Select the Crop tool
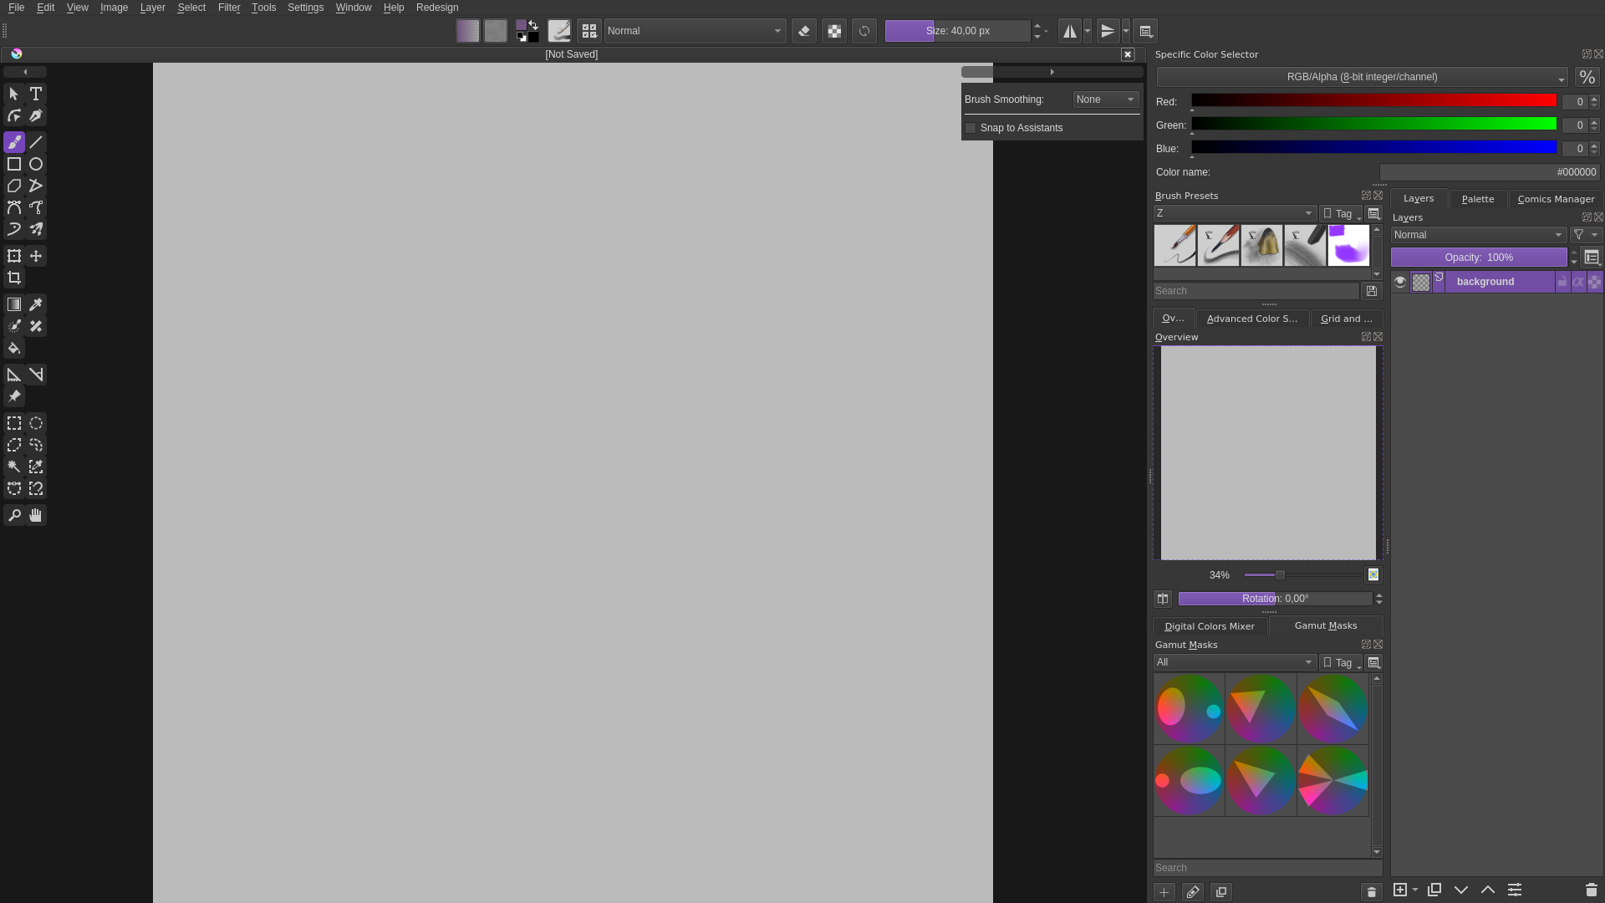 [14, 278]
